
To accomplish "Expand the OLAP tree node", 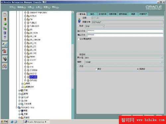I will pos(19,97).
